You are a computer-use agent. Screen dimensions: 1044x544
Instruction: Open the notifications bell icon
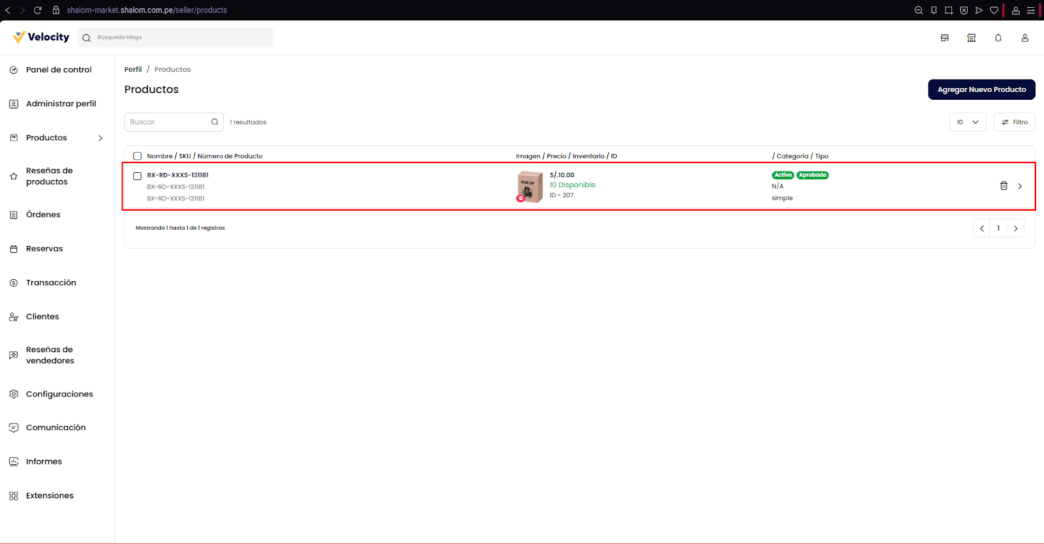click(x=998, y=38)
